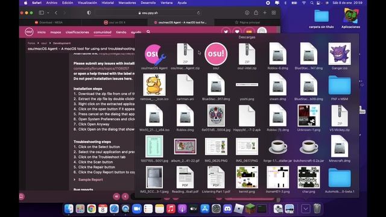Open the inicio menu on osu site
This screenshot has width=386, height=217.
point(42,32)
